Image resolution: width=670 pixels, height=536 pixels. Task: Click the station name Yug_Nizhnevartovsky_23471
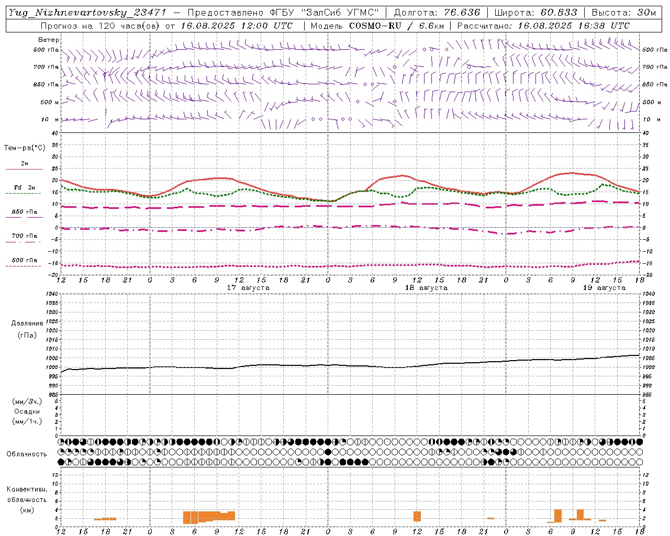pyautogui.click(x=87, y=13)
